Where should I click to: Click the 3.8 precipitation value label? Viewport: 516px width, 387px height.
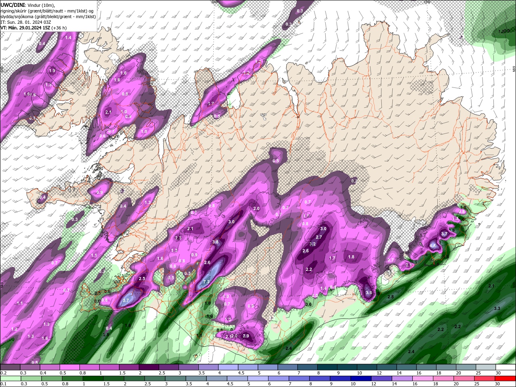[x=215, y=242]
